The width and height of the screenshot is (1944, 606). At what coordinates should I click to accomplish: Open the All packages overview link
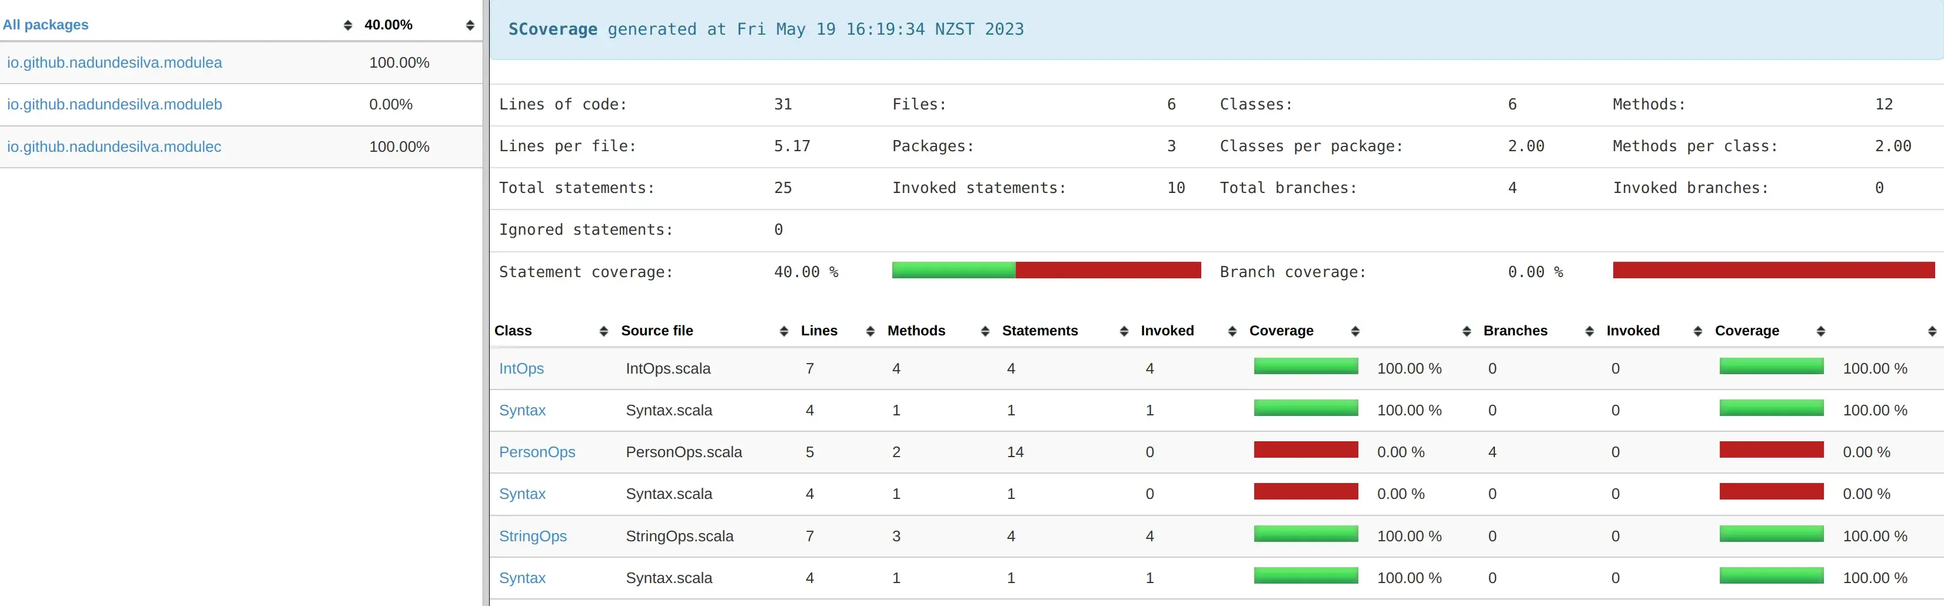45,25
